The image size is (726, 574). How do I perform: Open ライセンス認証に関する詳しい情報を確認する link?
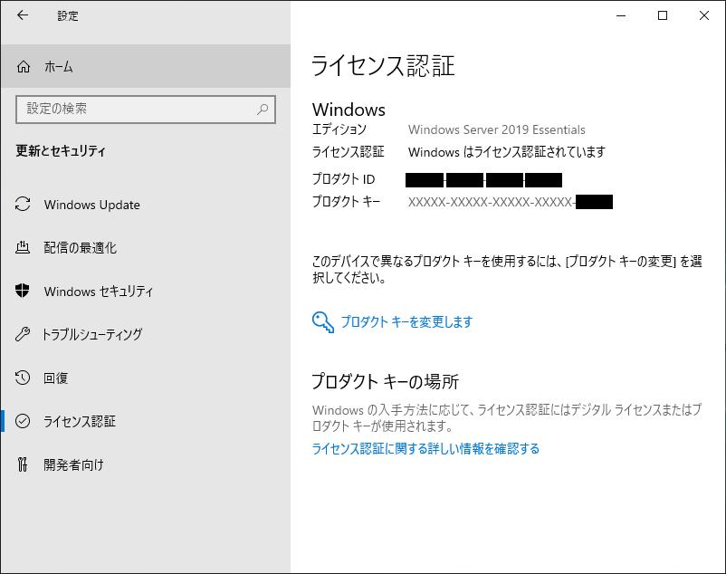(425, 448)
